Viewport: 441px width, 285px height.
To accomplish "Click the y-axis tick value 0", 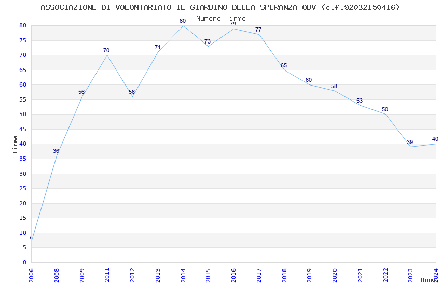I will [x=25, y=262].
